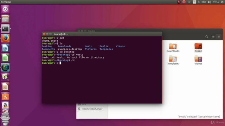The image size is (225, 126).
Task: Select the Downloads folder in Files
Action: (x=173, y=48)
